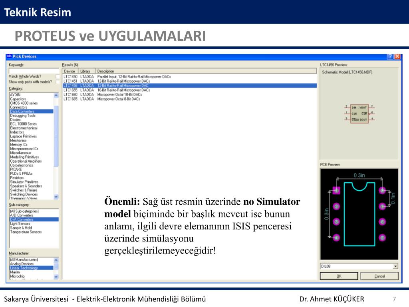This screenshot has height=307, width=409.
Task: Select Sample & Hold sub-category
Action: pos(34,227)
